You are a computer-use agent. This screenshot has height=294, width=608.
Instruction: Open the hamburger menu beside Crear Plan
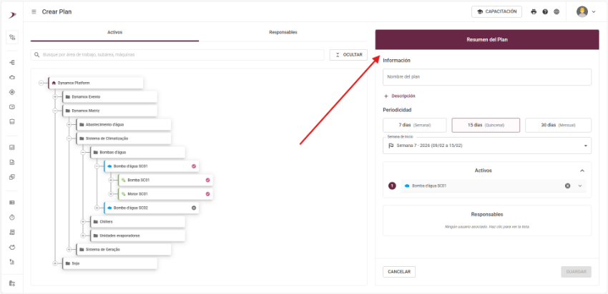[34, 11]
